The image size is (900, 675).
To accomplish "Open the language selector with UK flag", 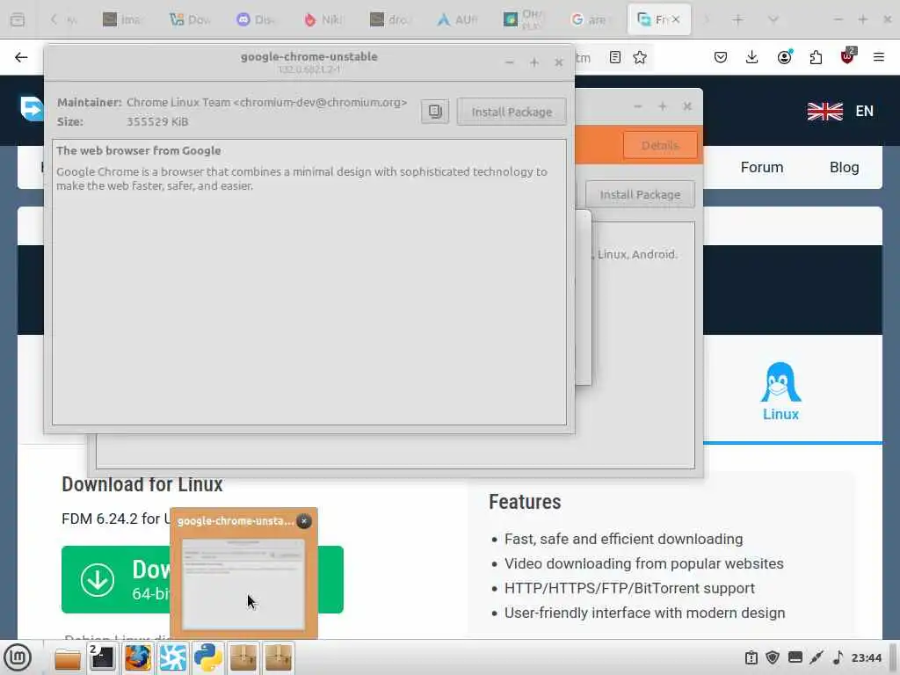I will click(x=839, y=111).
